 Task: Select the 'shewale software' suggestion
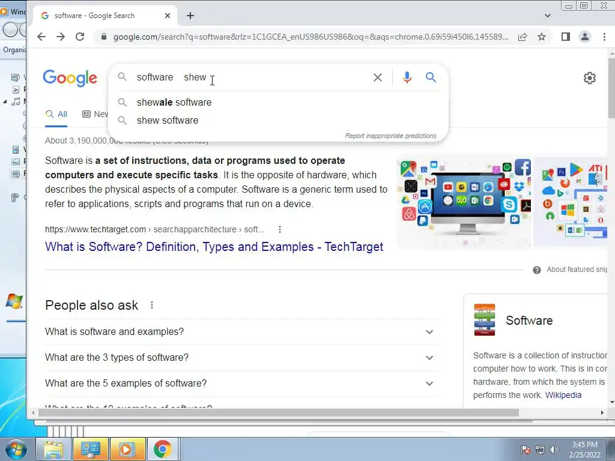(x=279, y=102)
